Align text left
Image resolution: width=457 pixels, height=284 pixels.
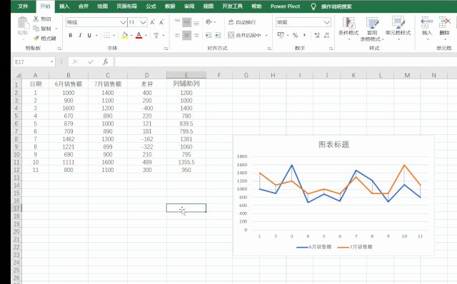177,35
